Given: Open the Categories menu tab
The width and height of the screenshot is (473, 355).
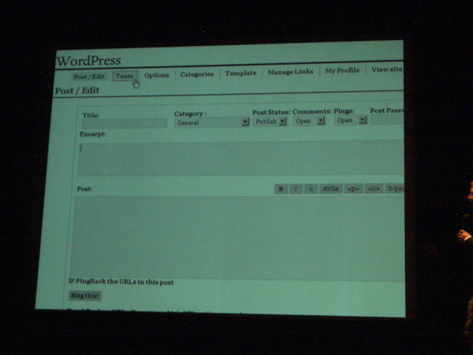Looking at the screenshot, I should pyautogui.click(x=197, y=74).
